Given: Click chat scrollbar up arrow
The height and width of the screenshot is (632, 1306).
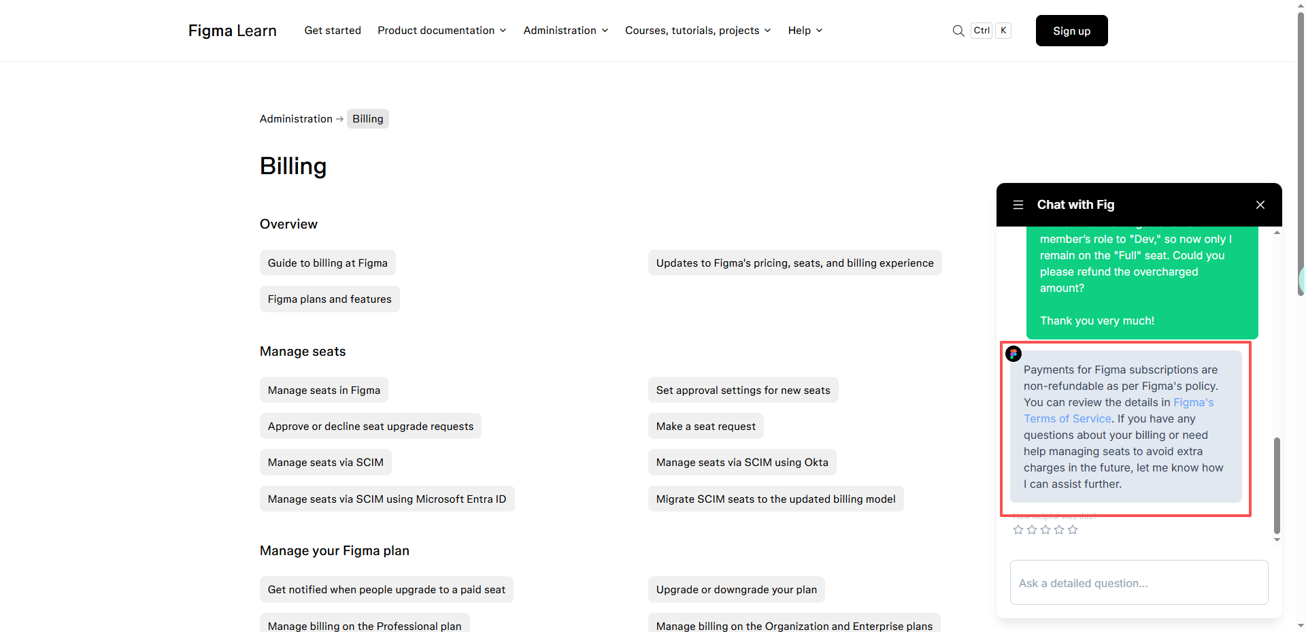Looking at the screenshot, I should tap(1277, 233).
